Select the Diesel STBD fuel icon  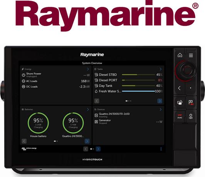(96, 75)
